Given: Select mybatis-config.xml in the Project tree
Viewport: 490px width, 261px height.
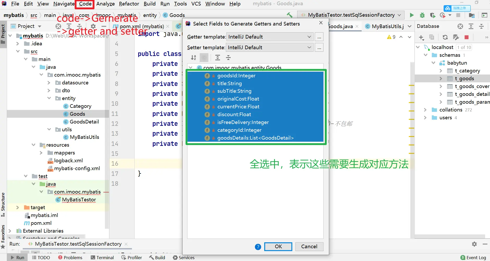Looking at the screenshot, I should point(74,168).
